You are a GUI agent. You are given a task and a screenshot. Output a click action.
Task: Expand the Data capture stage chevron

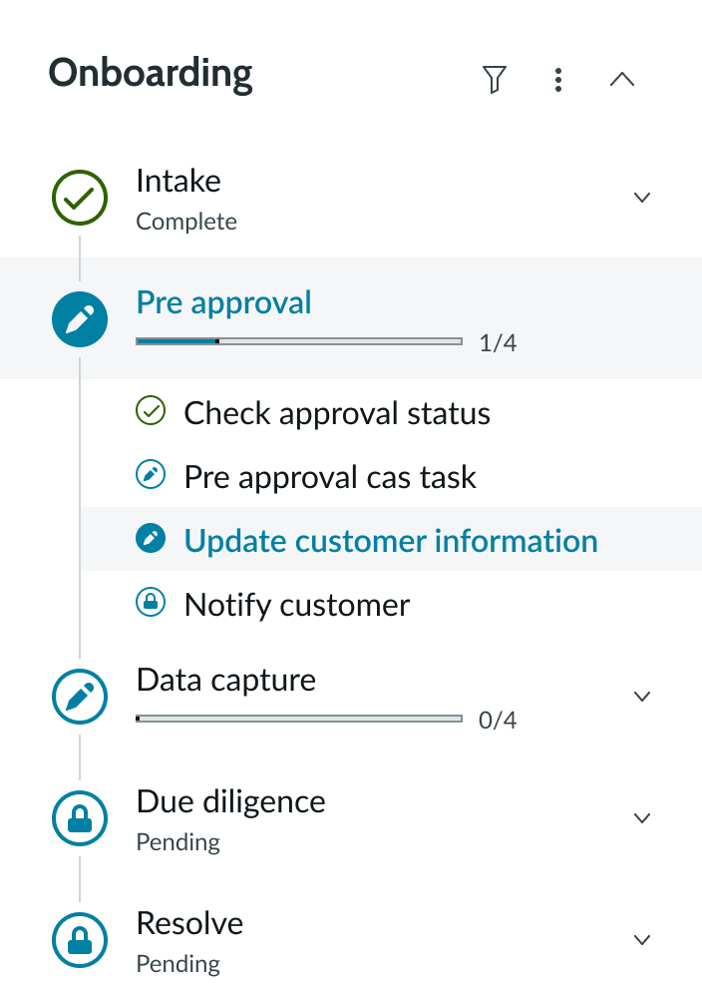click(642, 697)
